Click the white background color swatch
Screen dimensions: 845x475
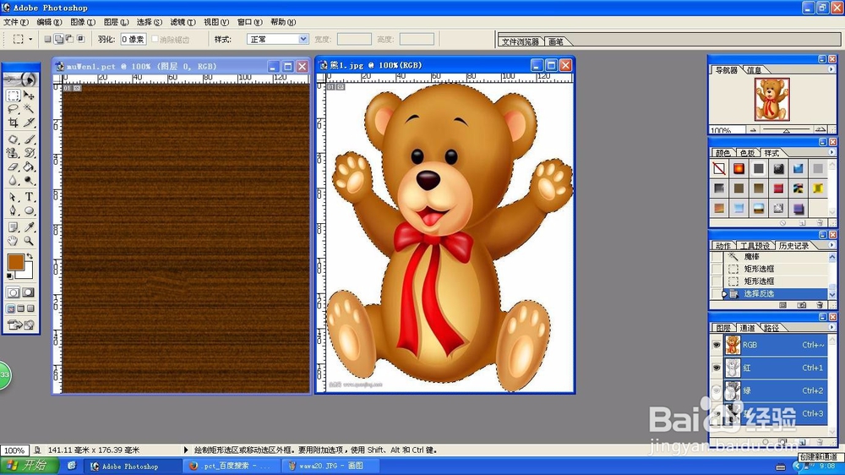27,272
